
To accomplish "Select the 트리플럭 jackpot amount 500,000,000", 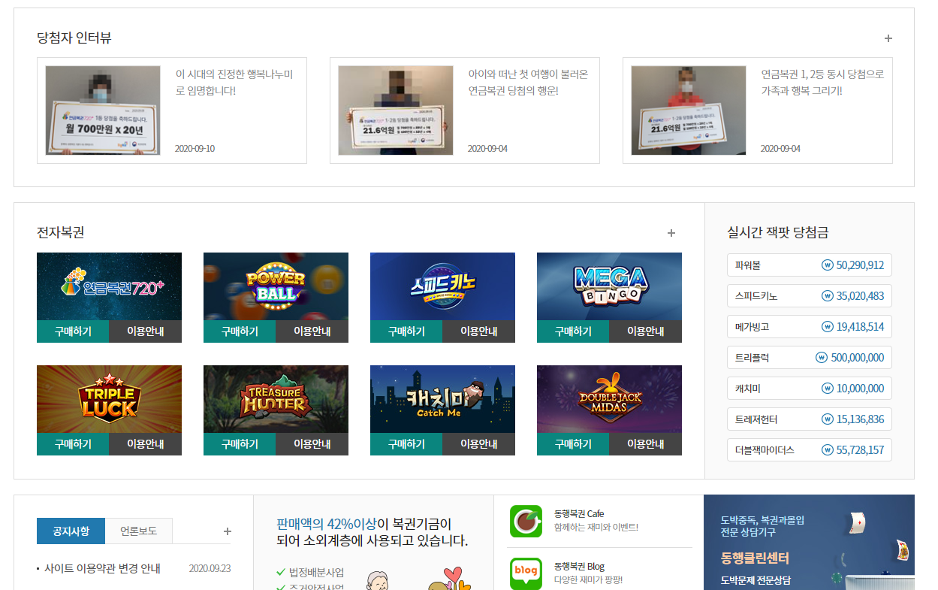I will pyautogui.click(x=857, y=358).
